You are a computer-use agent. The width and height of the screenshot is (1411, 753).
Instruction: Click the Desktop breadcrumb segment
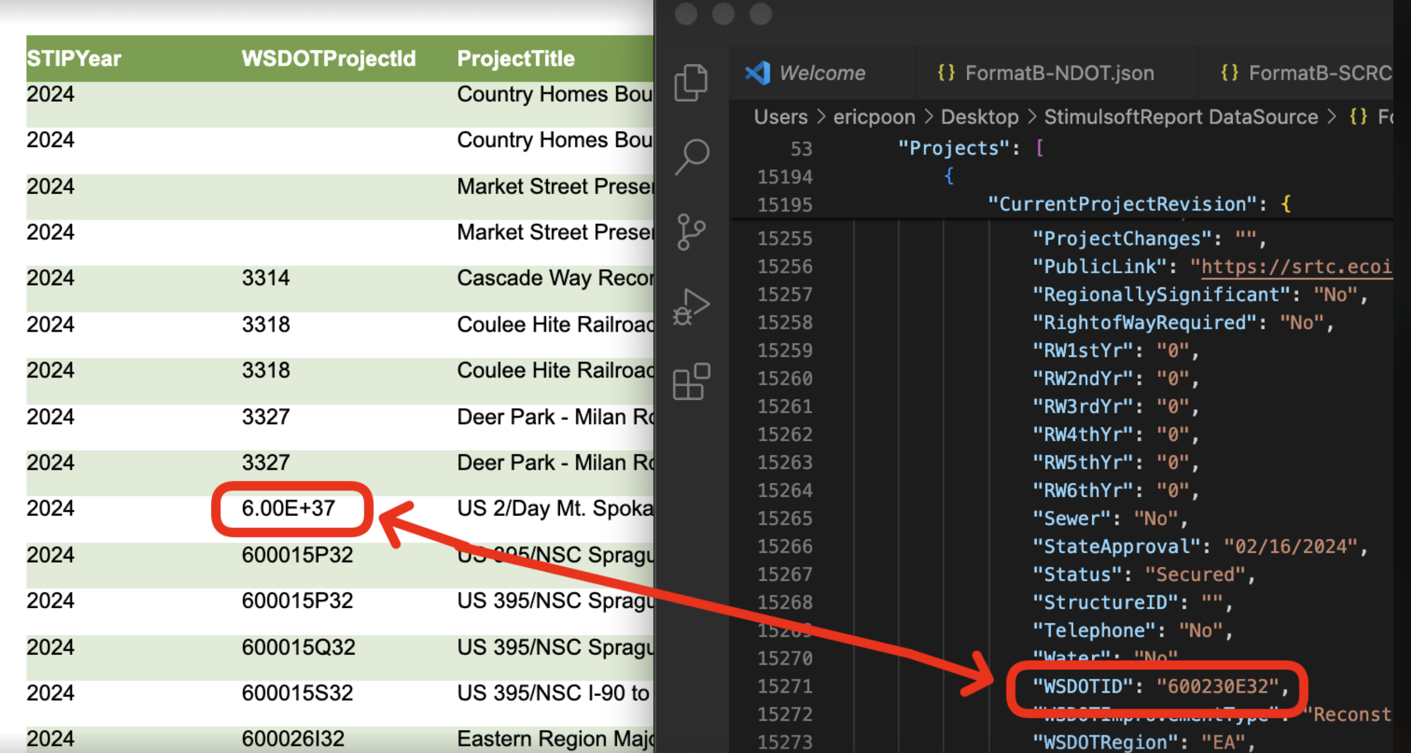[x=979, y=117]
